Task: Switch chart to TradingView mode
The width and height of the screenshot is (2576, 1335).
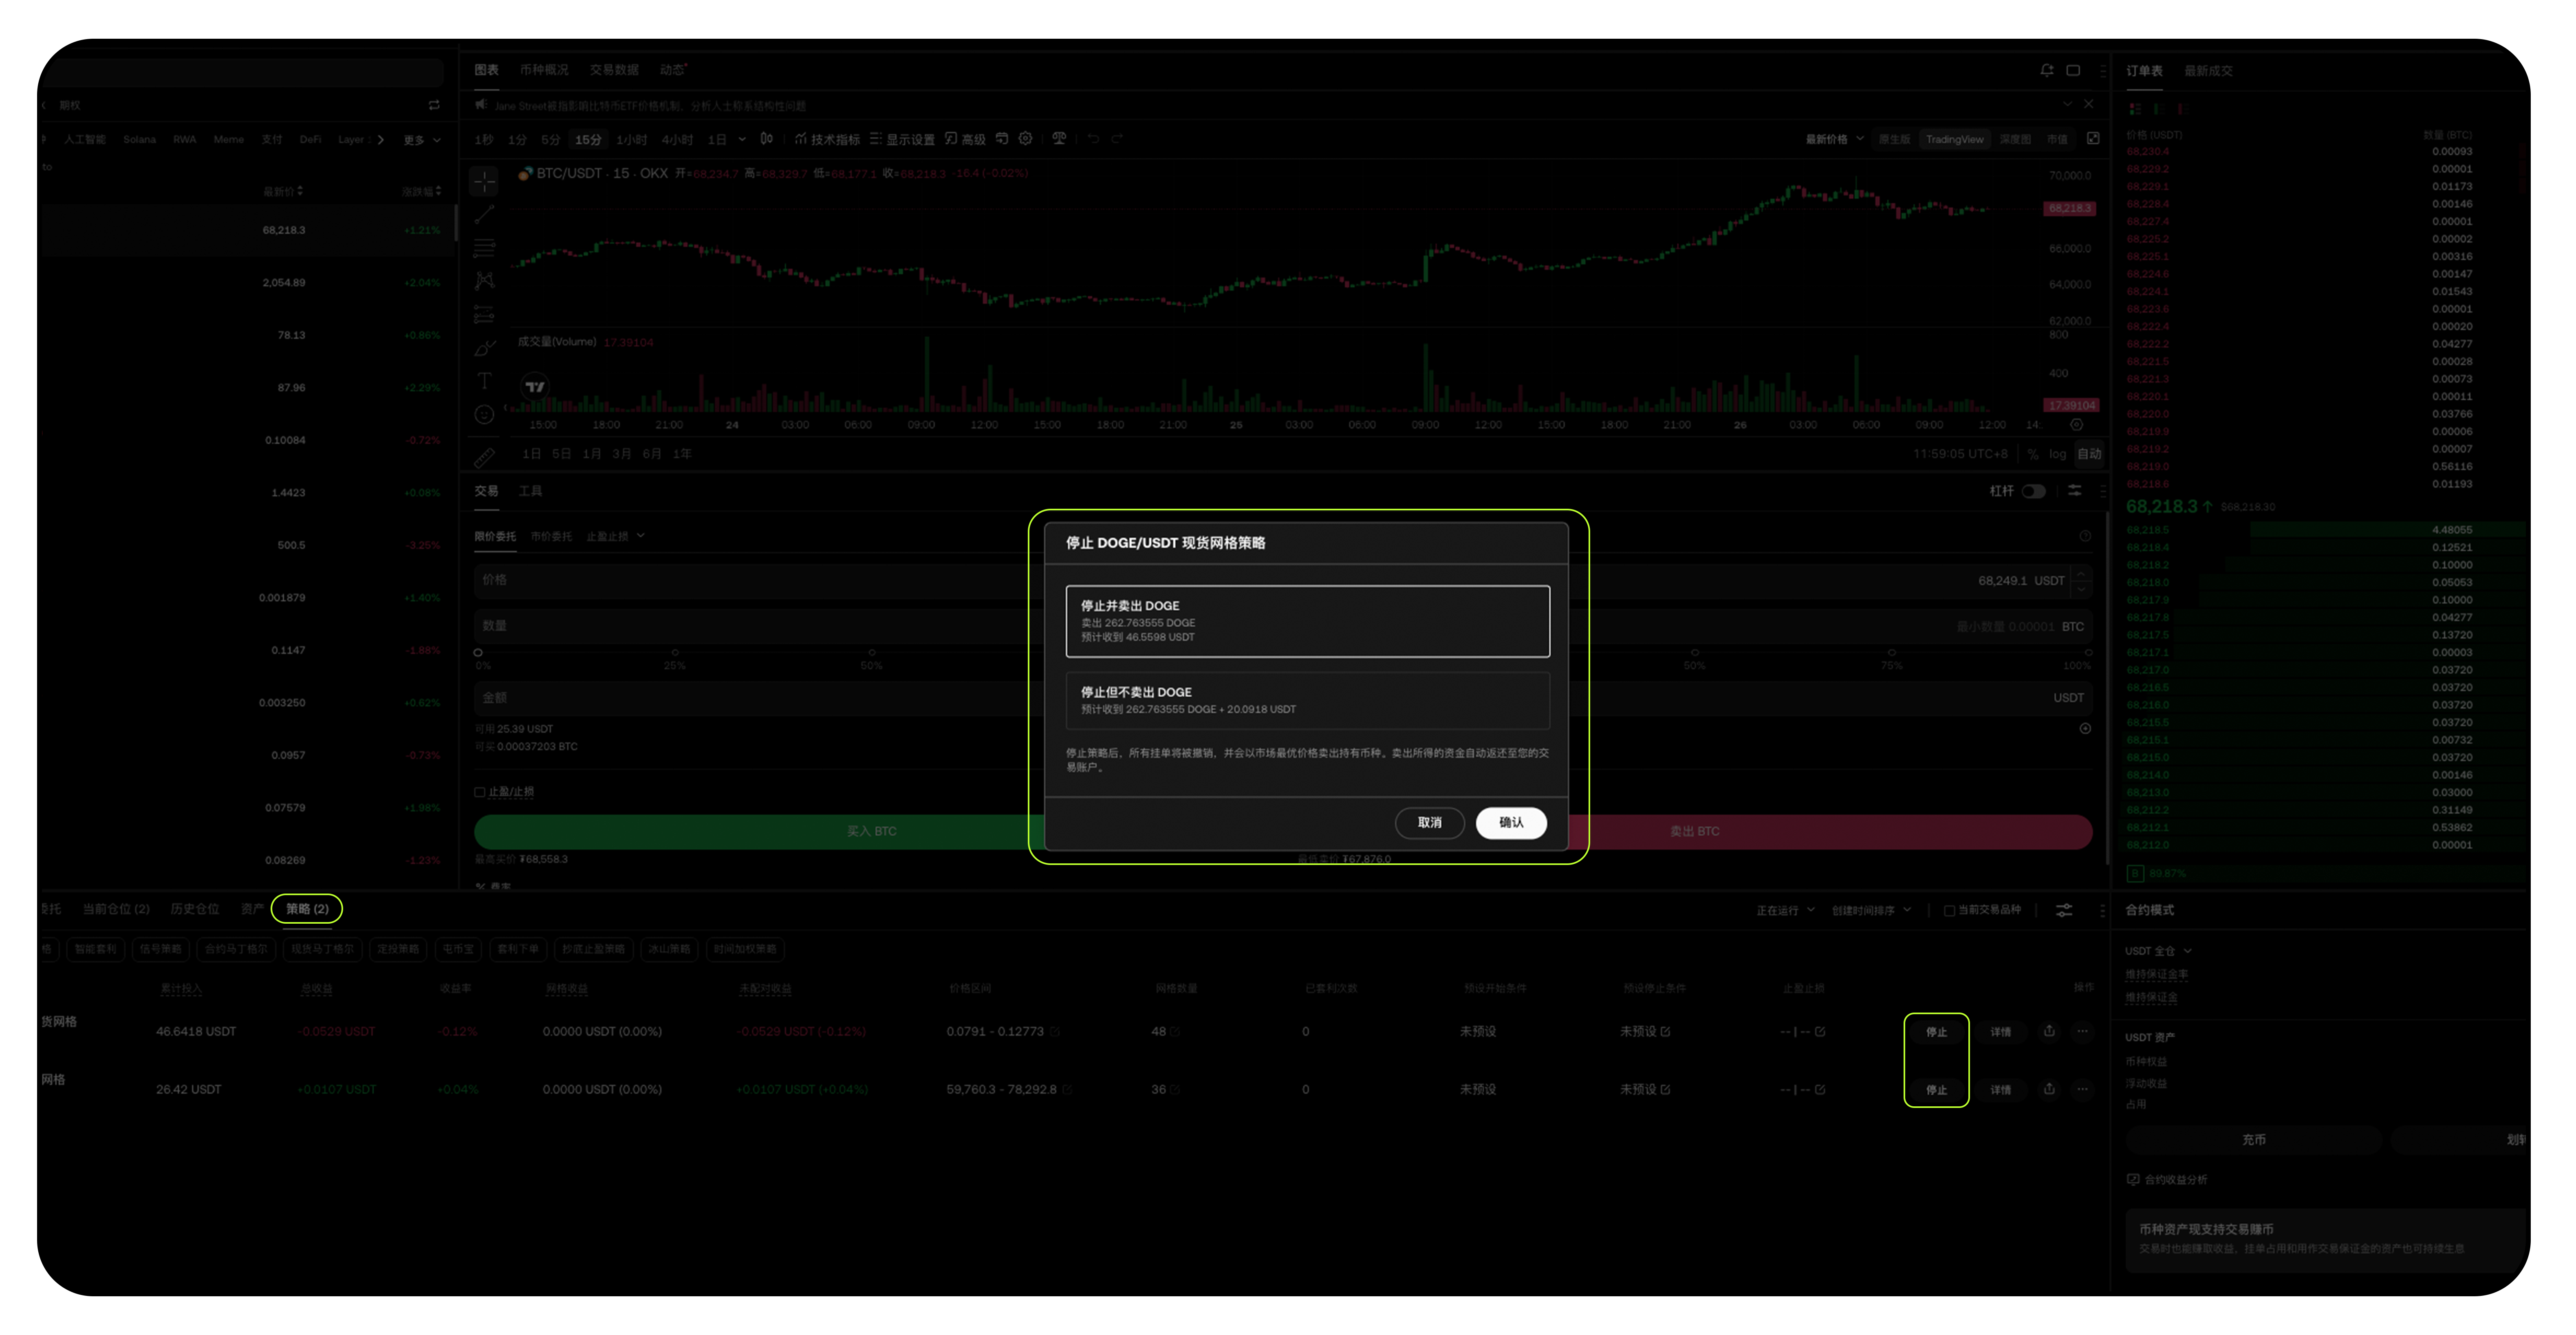Action: (x=1954, y=139)
